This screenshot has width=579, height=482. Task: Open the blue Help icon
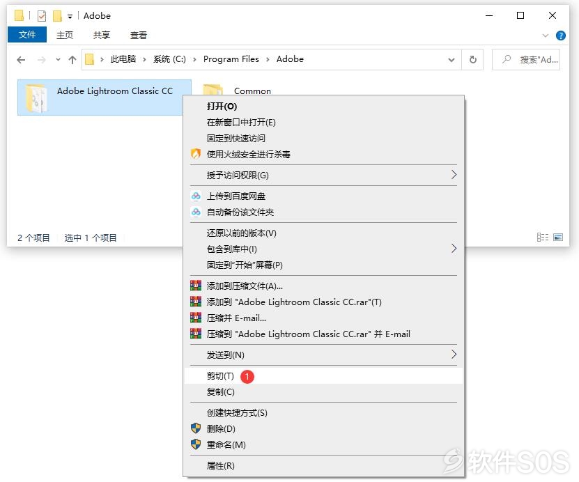561,36
